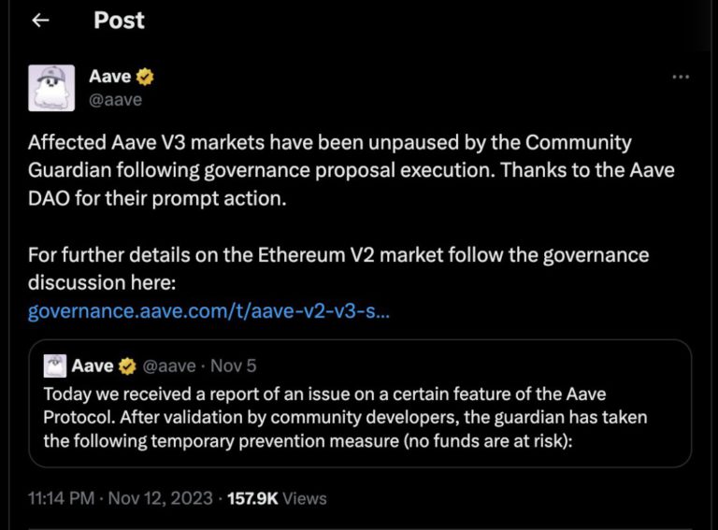Click the 11:14 PM post time
This screenshot has width=718, height=530.
point(61,498)
